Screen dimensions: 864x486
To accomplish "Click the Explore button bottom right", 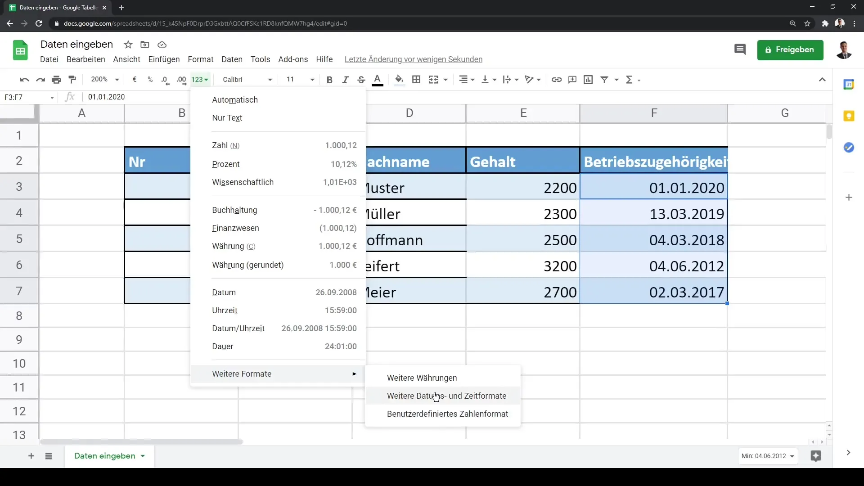I will coord(816,456).
